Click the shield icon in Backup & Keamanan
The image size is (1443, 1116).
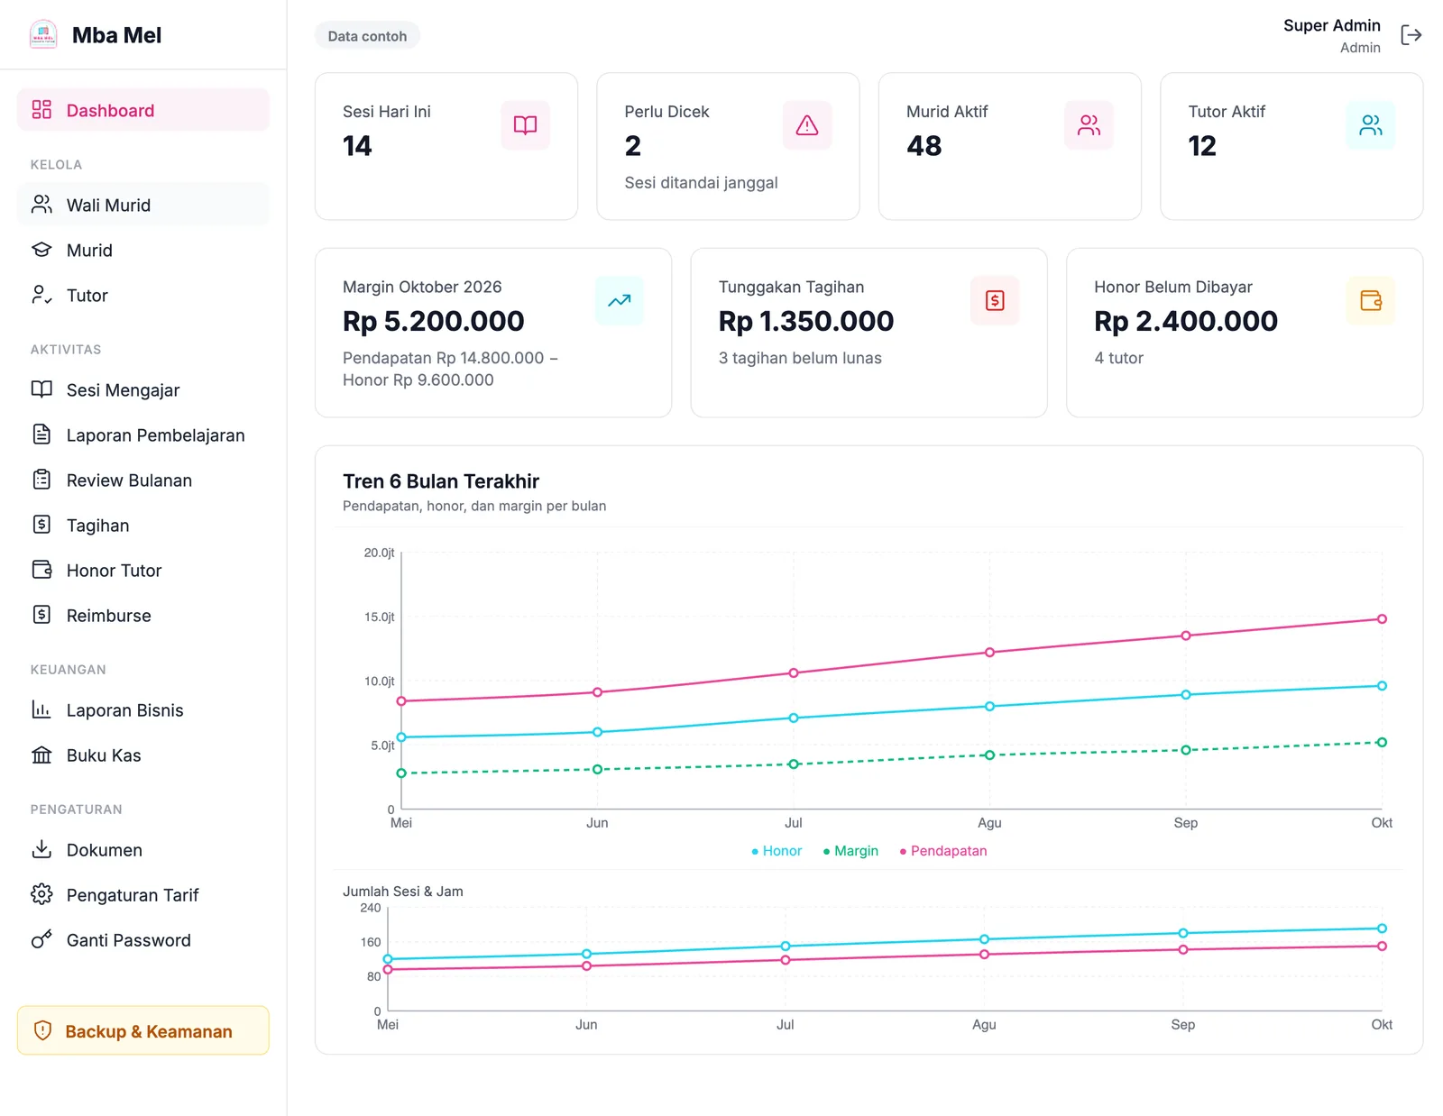click(x=42, y=1030)
